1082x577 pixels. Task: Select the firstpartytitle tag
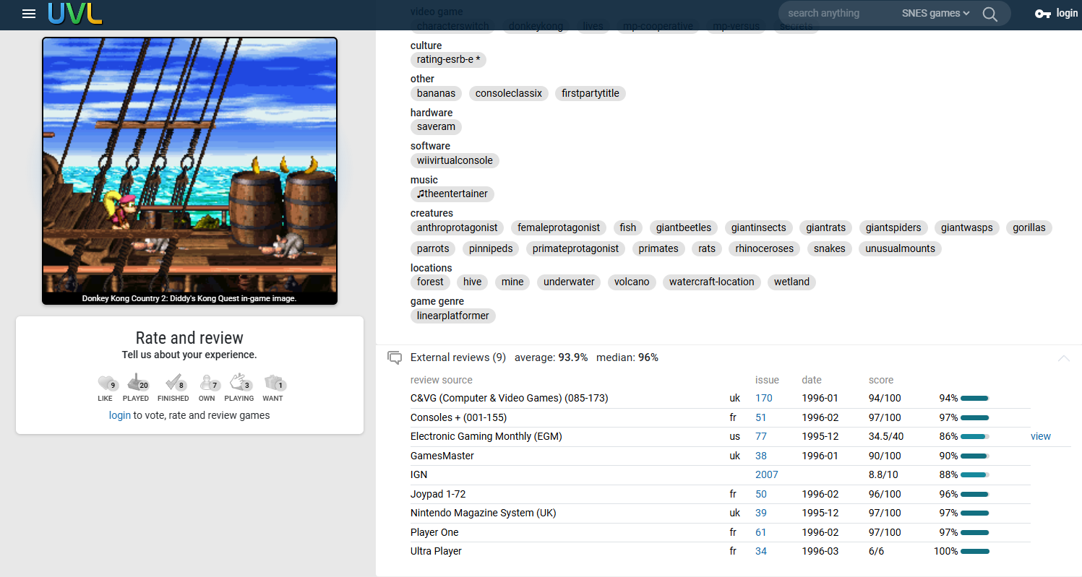click(x=591, y=93)
